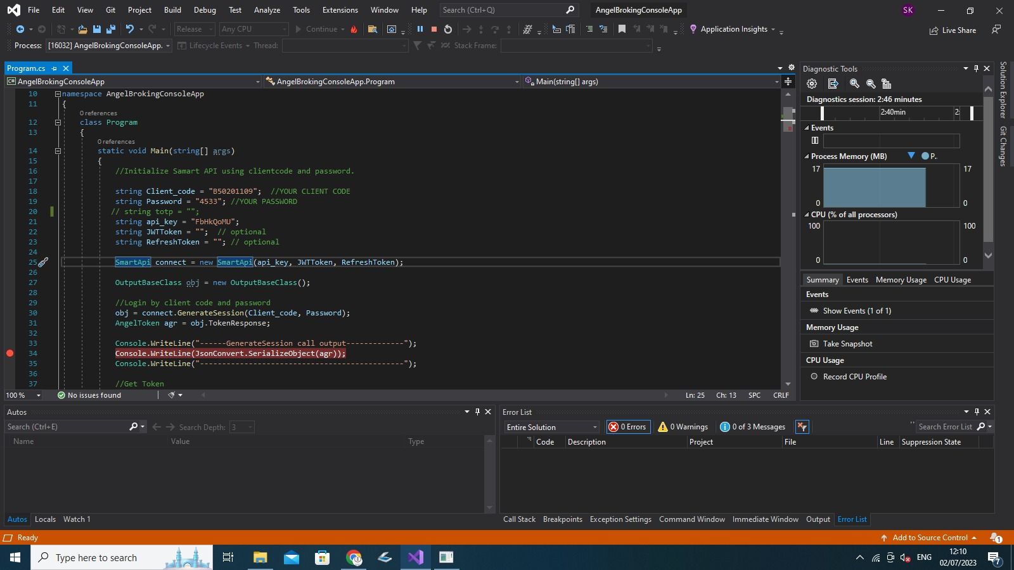Click Add to Source Control
The width and height of the screenshot is (1014, 570).
coord(929,538)
